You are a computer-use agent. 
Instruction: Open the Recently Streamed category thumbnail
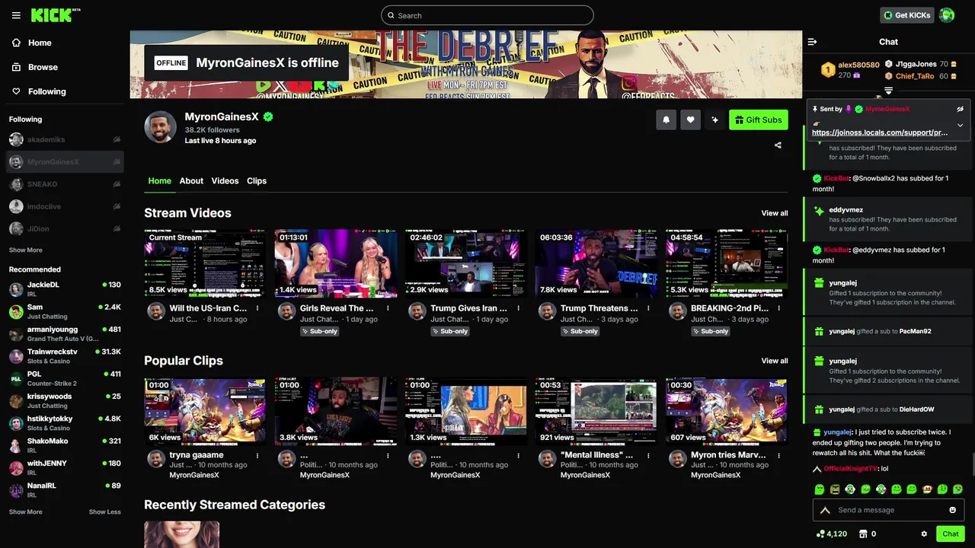[x=181, y=534]
